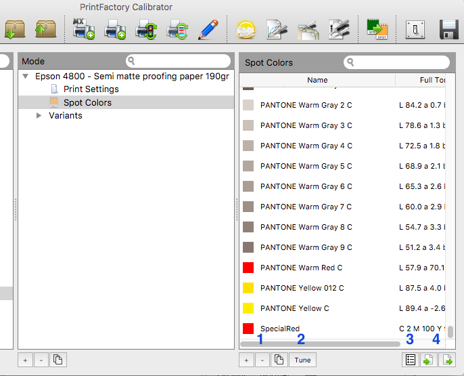This screenshot has width=464, height=376.
Task: Duplicate the selected mode
Action: [57, 360]
